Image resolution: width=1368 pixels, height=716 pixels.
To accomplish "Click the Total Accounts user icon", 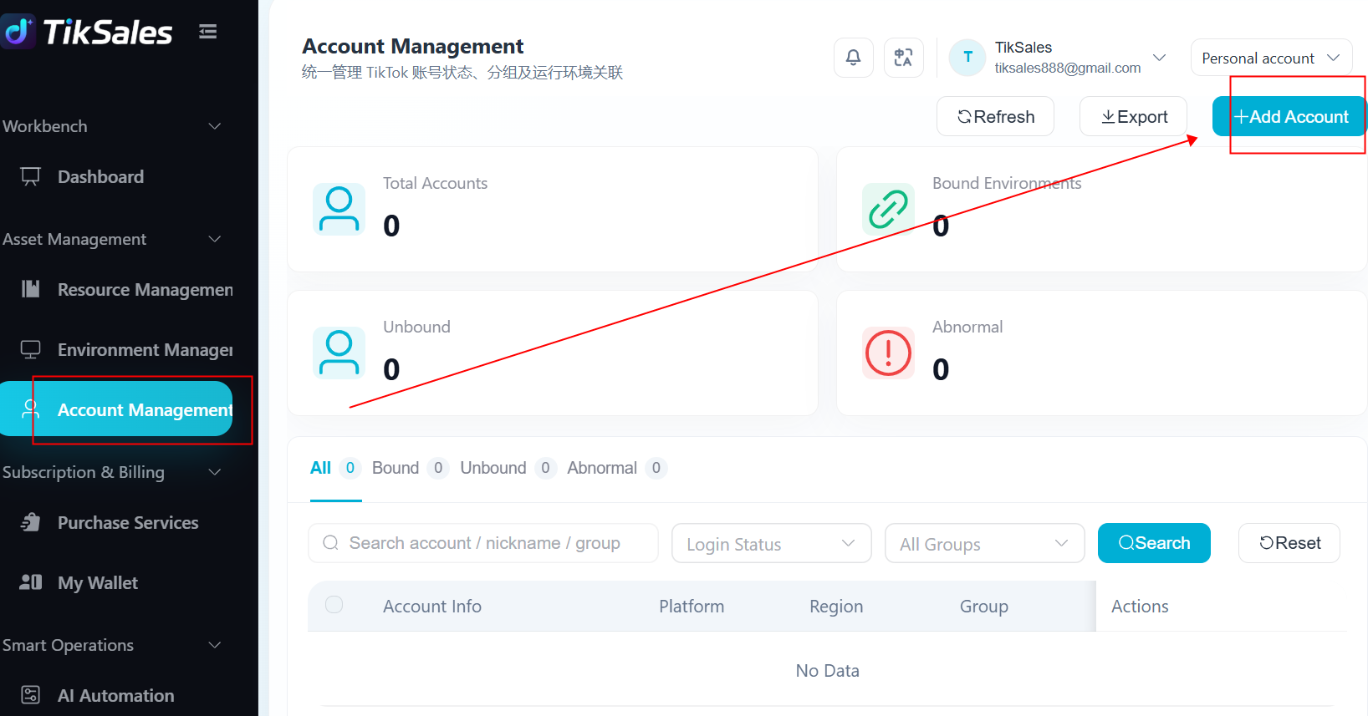I will (x=339, y=209).
